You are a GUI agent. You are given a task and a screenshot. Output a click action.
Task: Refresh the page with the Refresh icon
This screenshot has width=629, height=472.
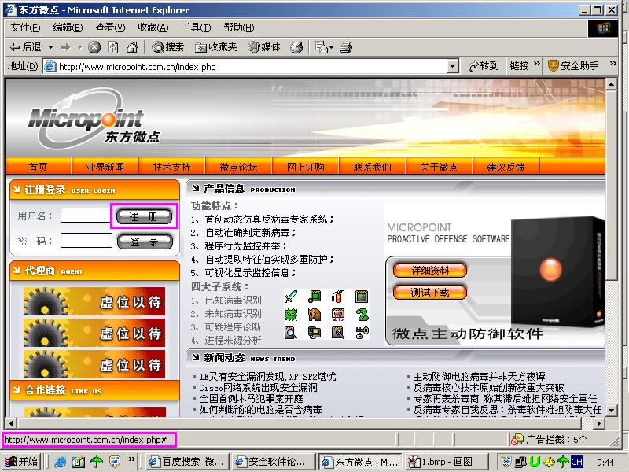click(113, 47)
